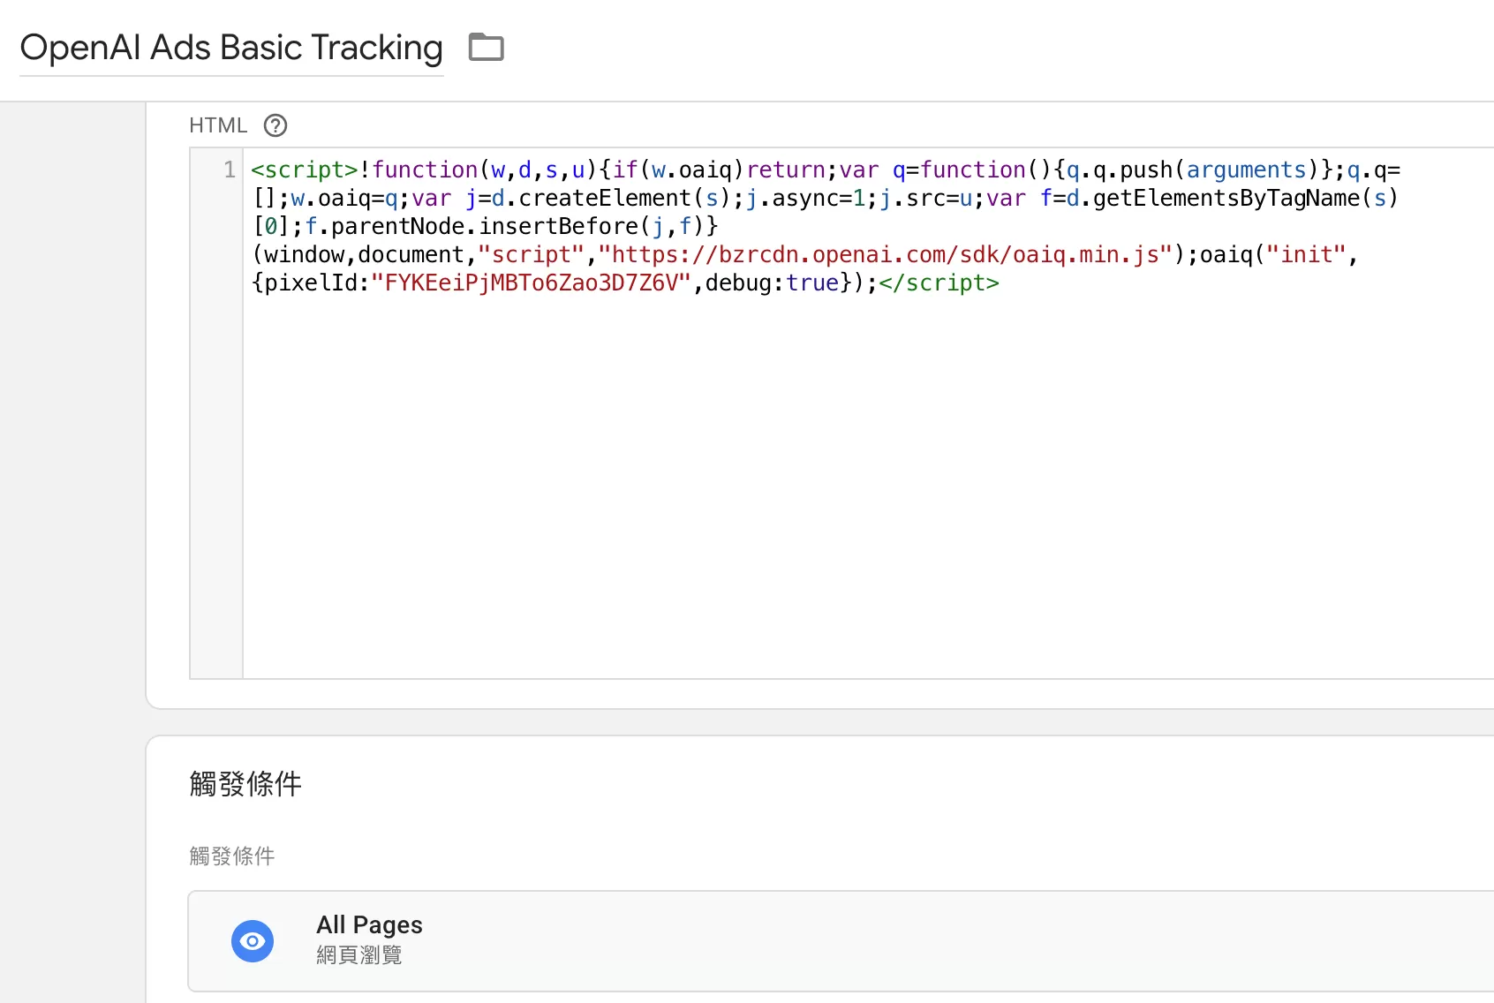The image size is (1494, 1003).
Task: Click the 網頁瀏覽 trigger type label
Action: click(359, 955)
